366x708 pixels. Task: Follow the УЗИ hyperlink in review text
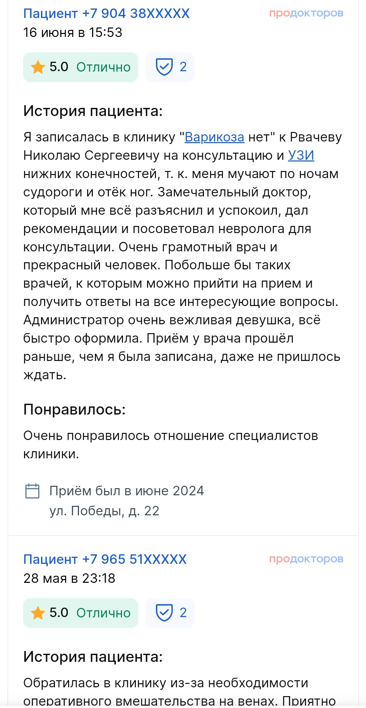point(301,155)
